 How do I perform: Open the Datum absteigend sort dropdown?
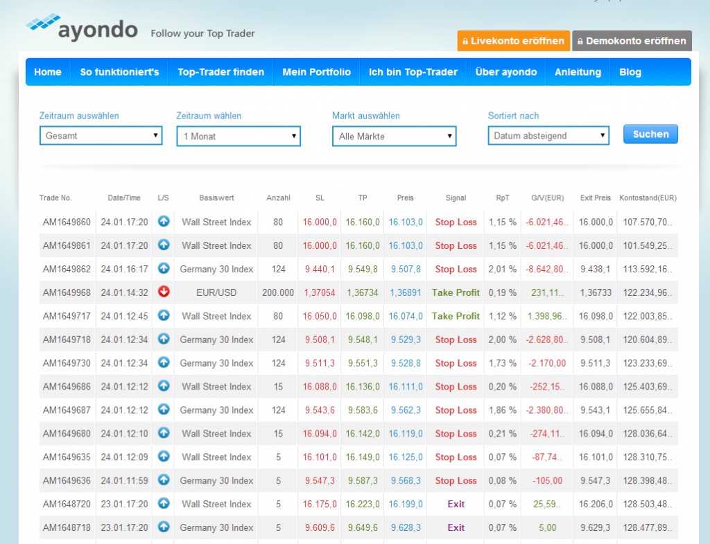(548, 136)
